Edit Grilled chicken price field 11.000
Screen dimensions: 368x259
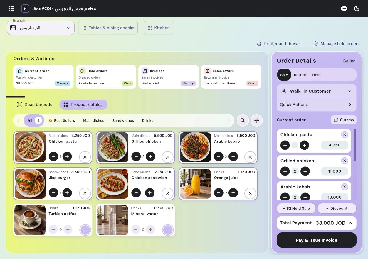[x=335, y=171]
